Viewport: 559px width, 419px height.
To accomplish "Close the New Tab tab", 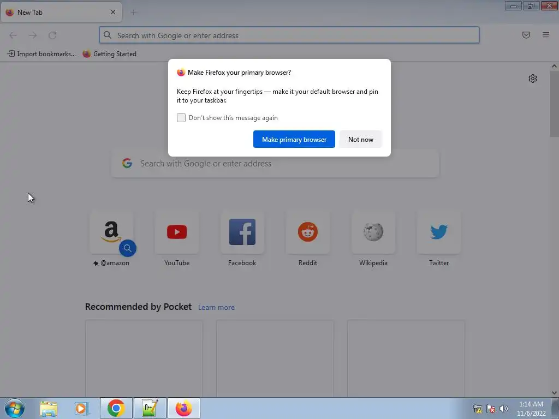I will click(113, 12).
